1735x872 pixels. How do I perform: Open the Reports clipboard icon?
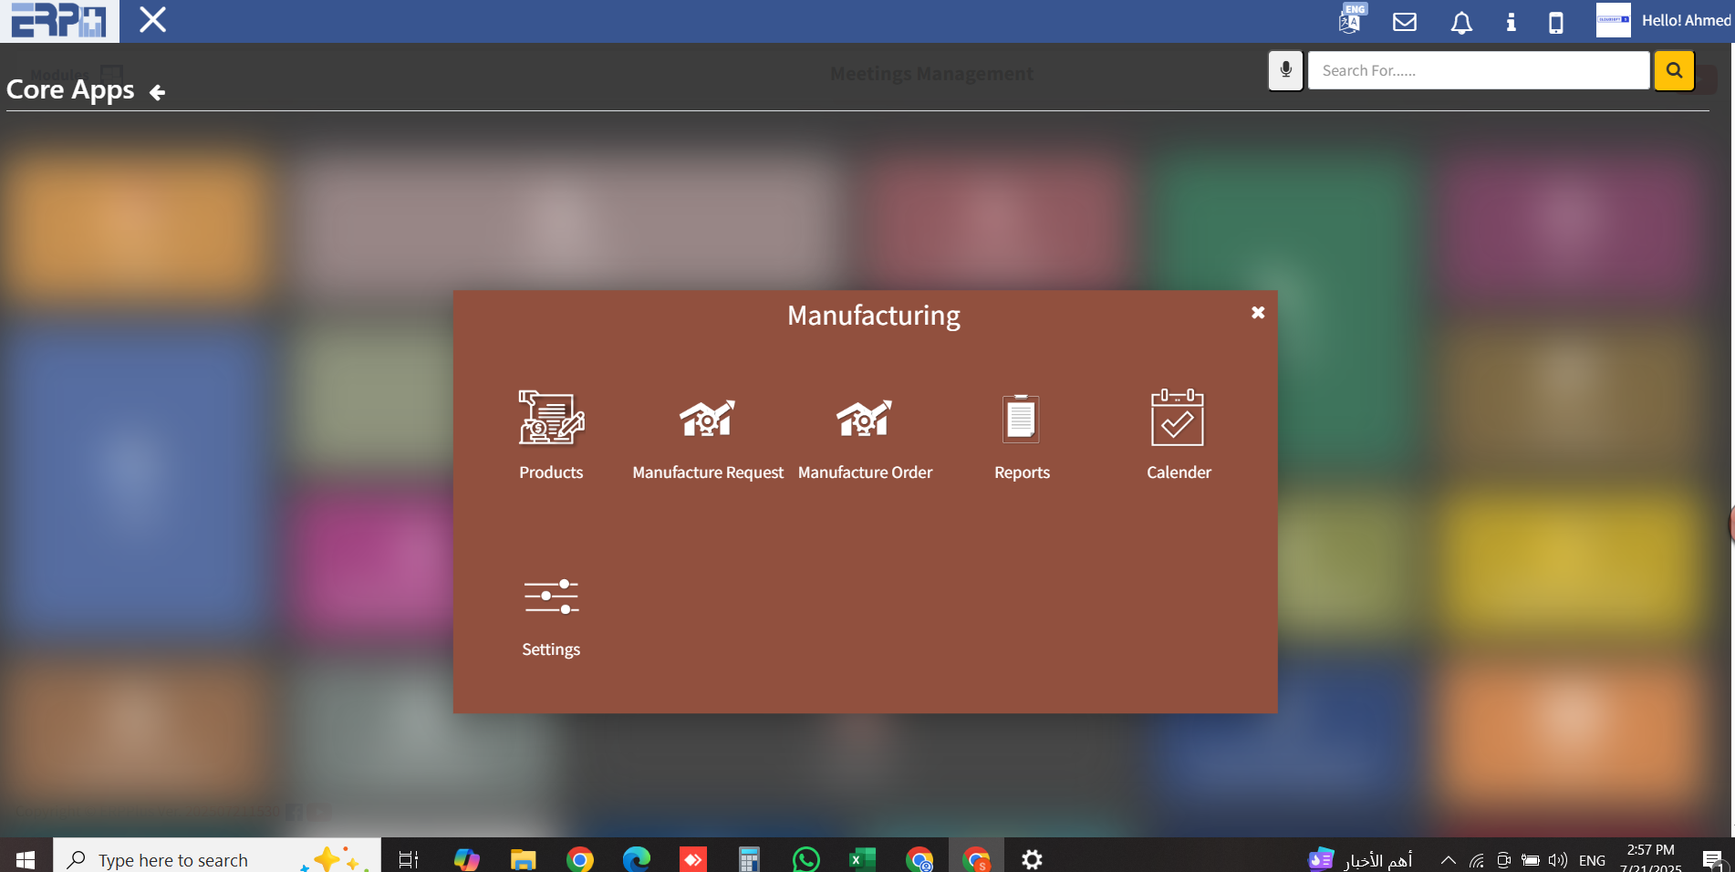pos(1021,419)
